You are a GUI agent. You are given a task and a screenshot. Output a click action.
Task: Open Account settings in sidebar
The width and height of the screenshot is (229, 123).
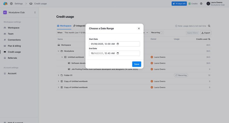[12, 73]
